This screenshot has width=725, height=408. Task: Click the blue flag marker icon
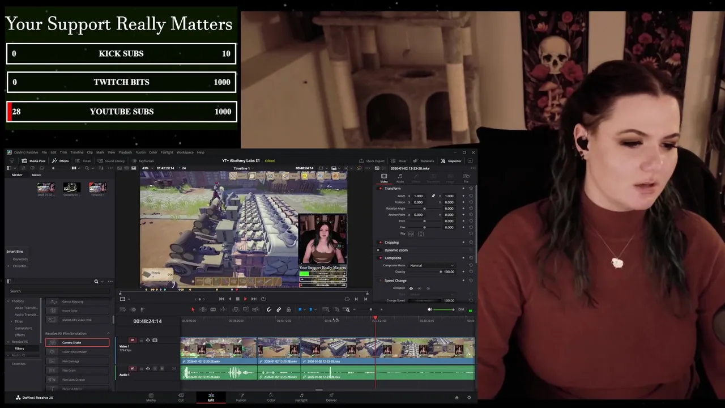pos(300,309)
